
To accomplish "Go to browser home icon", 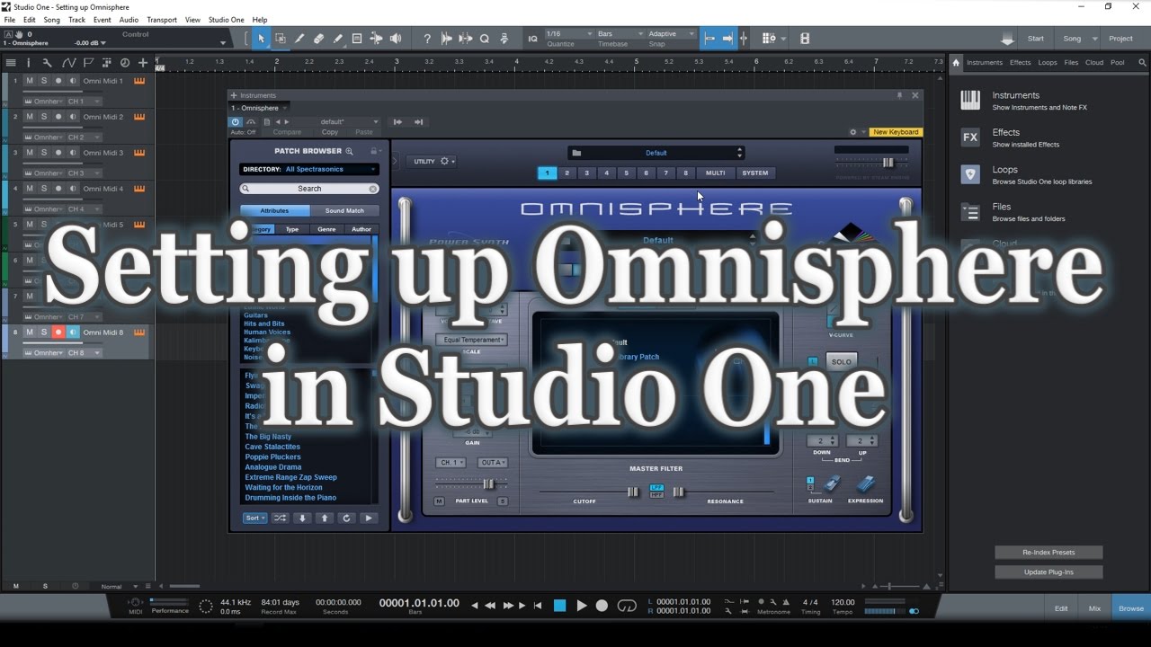I will [x=956, y=63].
